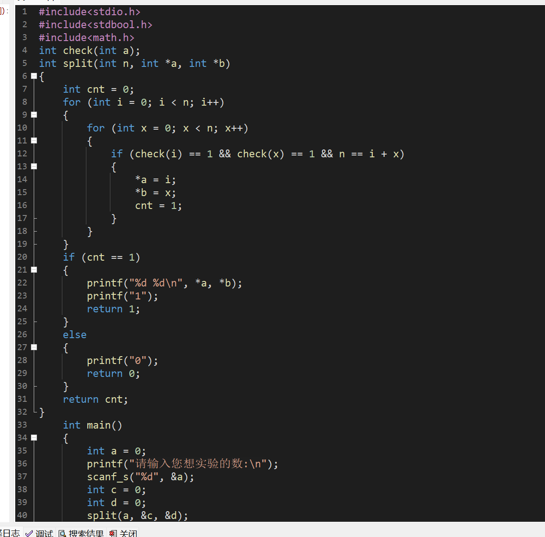Click line number 20 in the gutter
This screenshot has width=545, height=537.
pyautogui.click(x=22, y=257)
